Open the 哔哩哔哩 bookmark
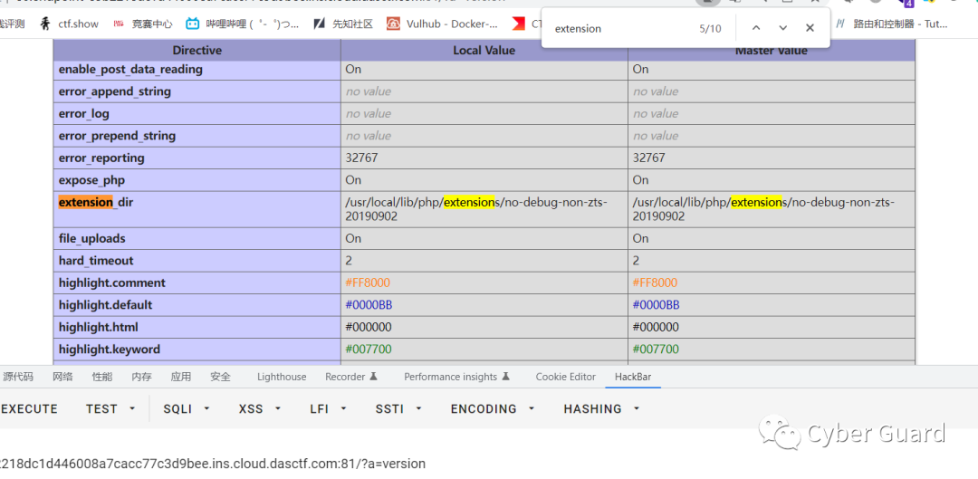This screenshot has height=479, width=978. click(x=243, y=24)
